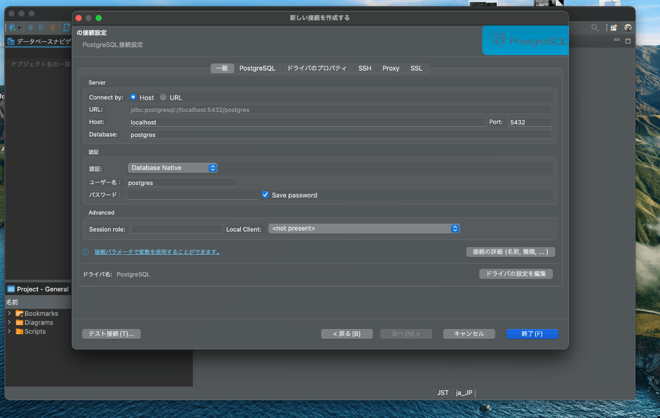
Task: Maximize the editor area panel
Action: [627, 41]
